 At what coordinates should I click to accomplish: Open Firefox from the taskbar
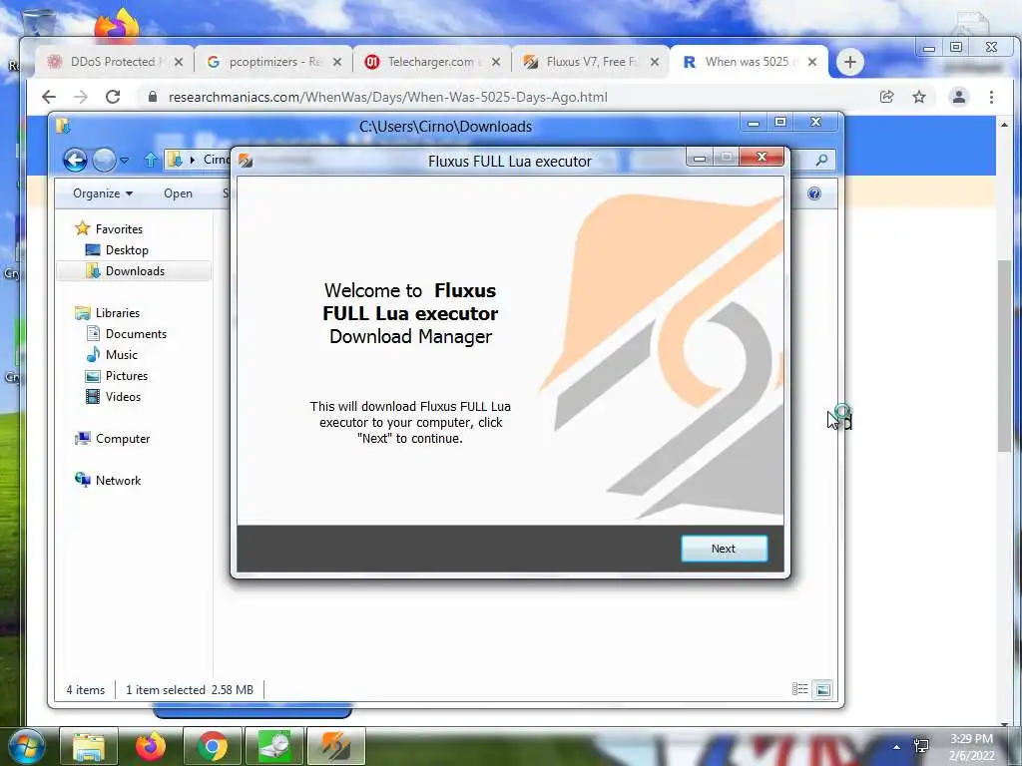[151, 746]
